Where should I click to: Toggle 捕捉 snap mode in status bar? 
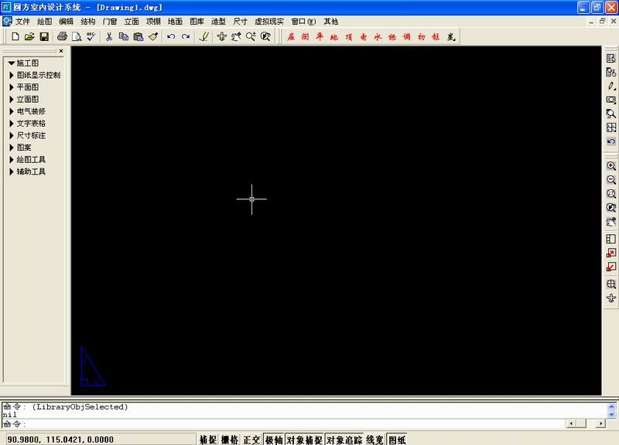(207, 440)
